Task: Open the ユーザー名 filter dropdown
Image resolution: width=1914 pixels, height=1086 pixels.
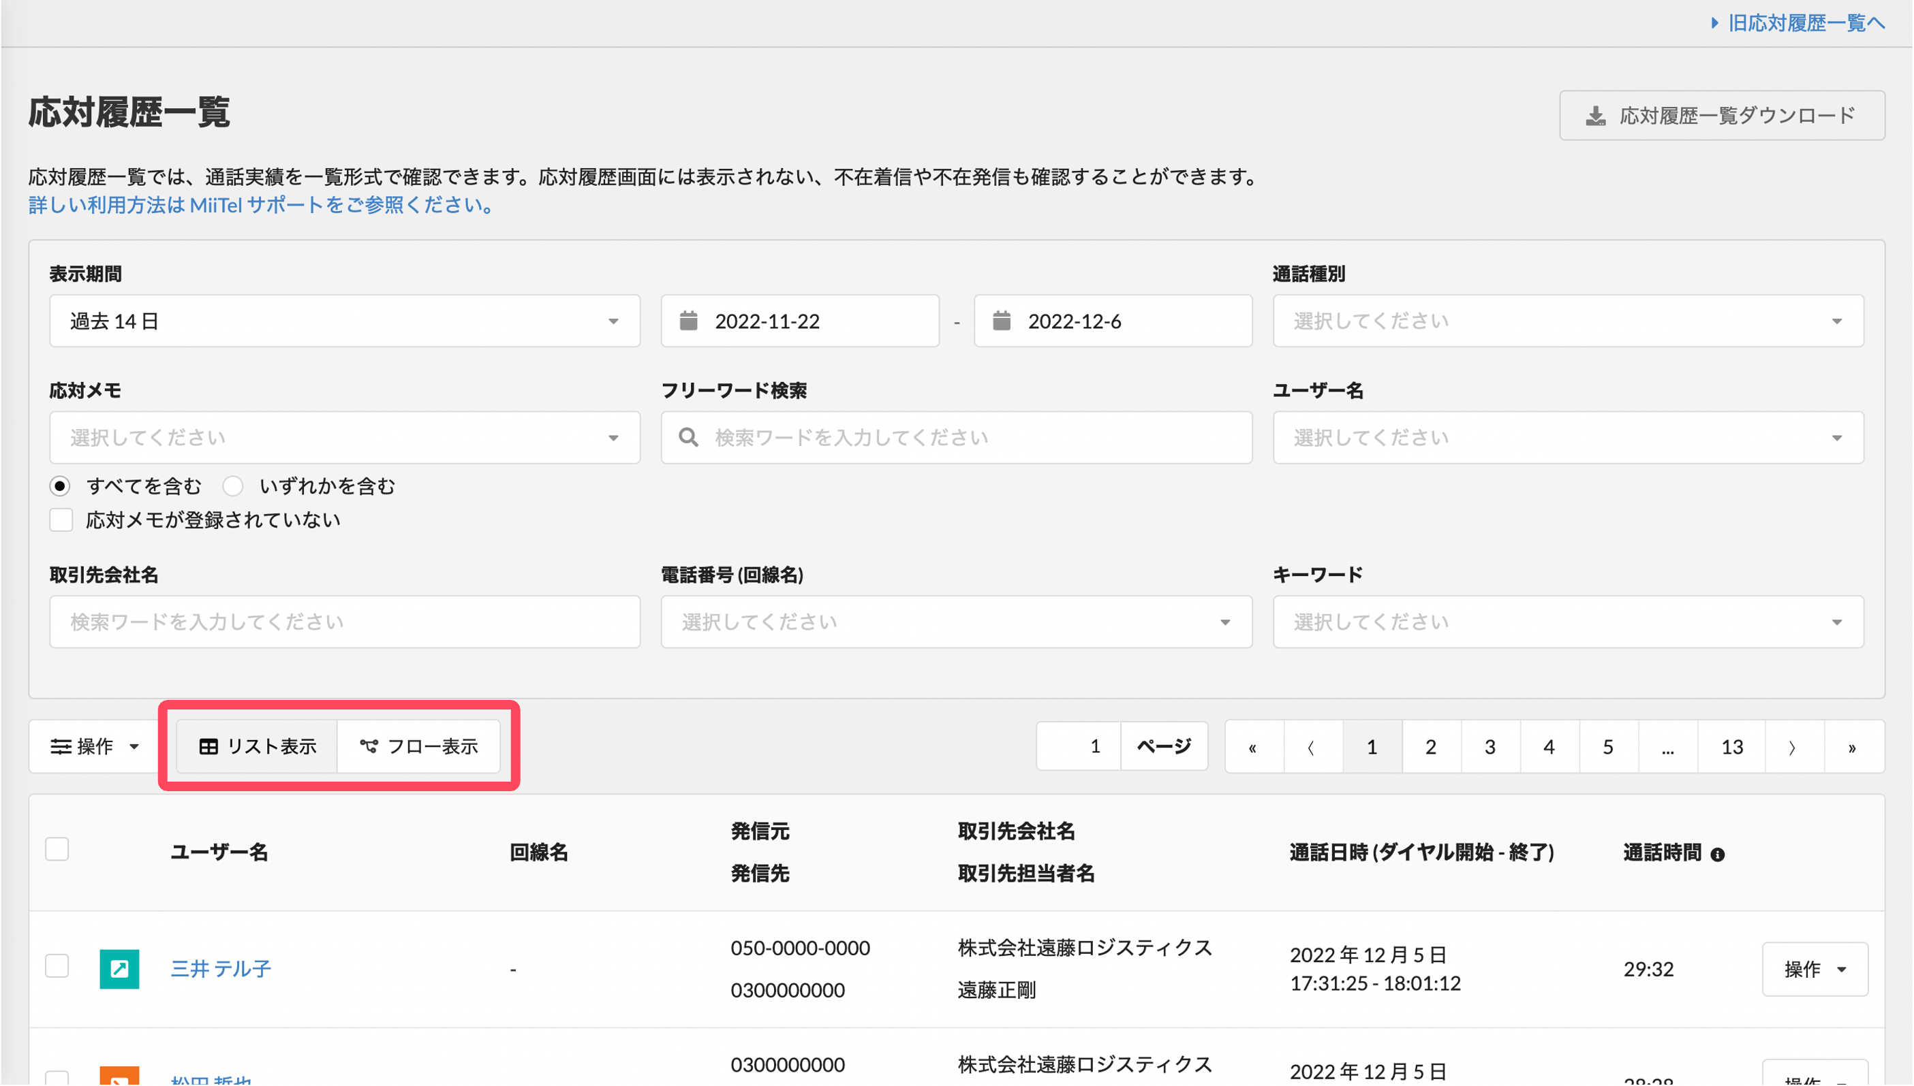Action: coord(1568,437)
